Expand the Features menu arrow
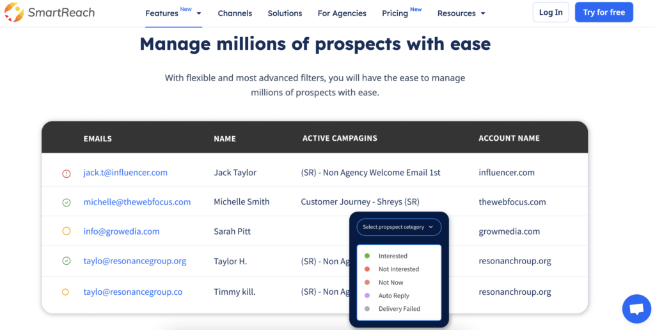The image size is (655, 330). click(x=199, y=13)
